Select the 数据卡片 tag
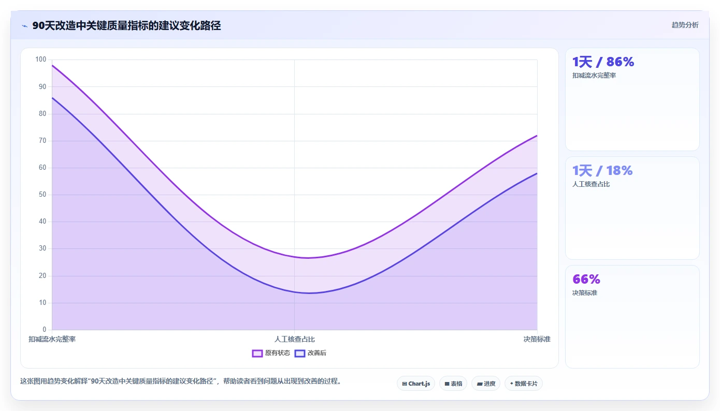720x411 pixels. (x=524, y=384)
